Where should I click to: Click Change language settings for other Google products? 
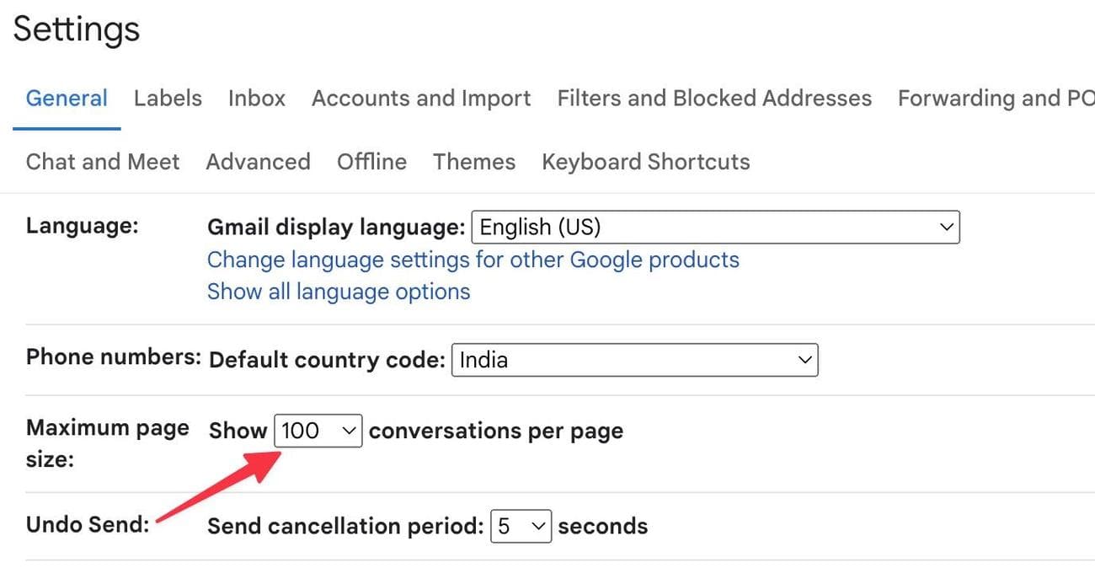[x=473, y=260]
